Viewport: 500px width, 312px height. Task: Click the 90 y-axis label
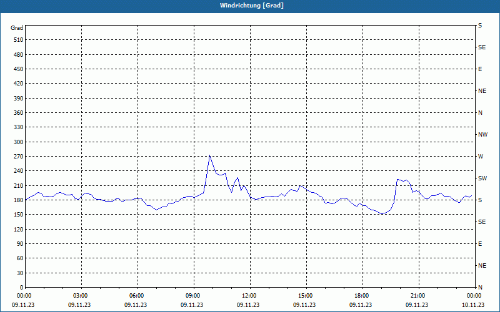pos(20,244)
